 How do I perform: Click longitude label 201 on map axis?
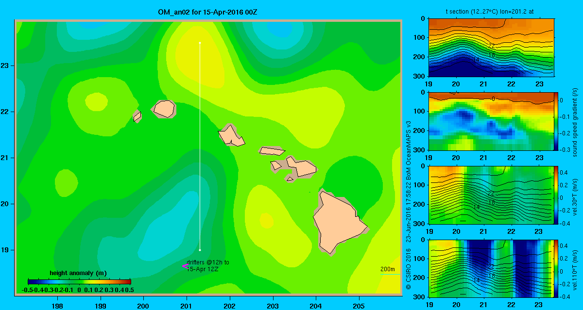click(x=187, y=306)
